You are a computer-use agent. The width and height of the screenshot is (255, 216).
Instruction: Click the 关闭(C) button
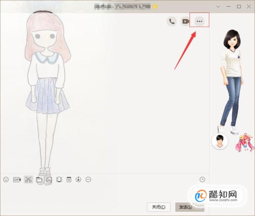tap(159, 207)
